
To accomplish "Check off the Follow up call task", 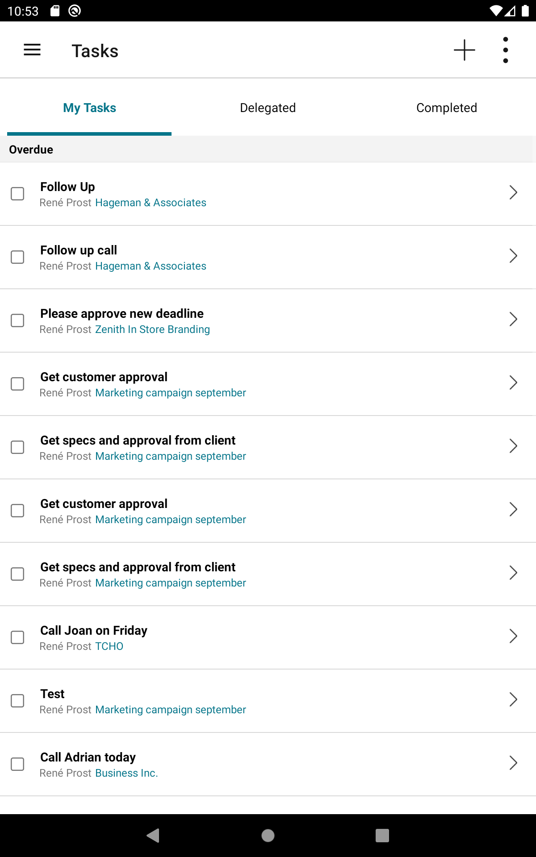I will point(17,257).
